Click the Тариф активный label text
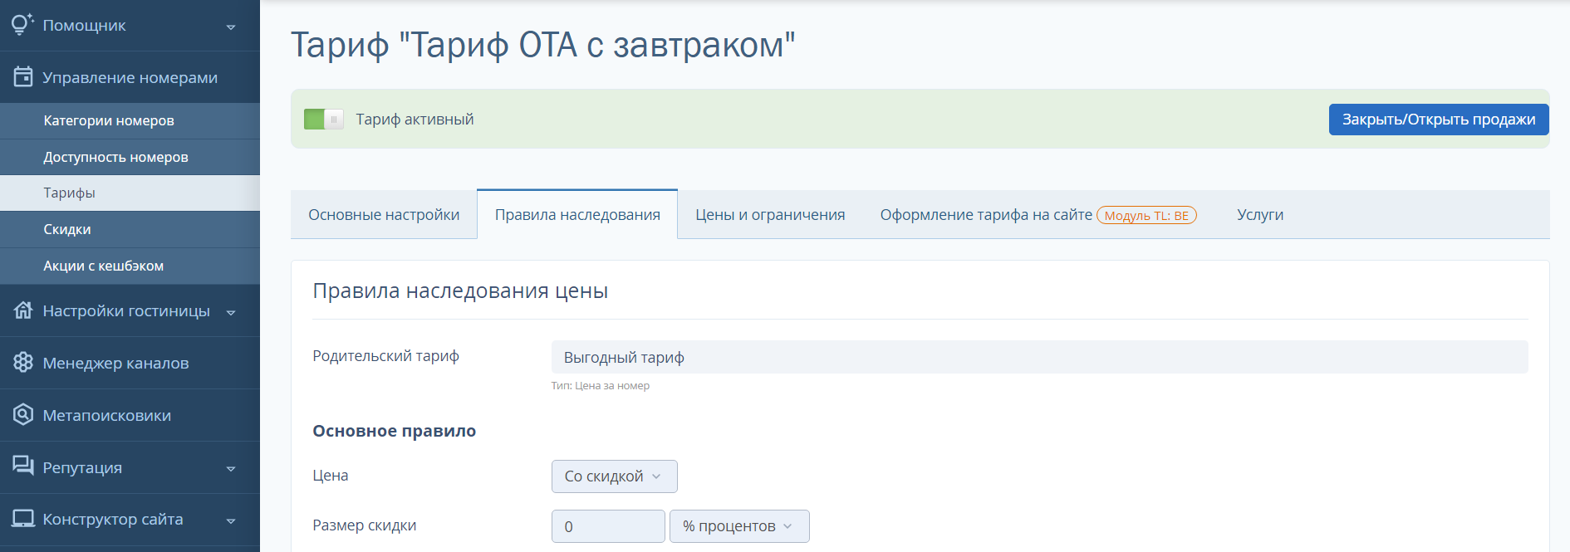Screen dimensions: 1570x552 pyautogui.click(x=415, y=120)
